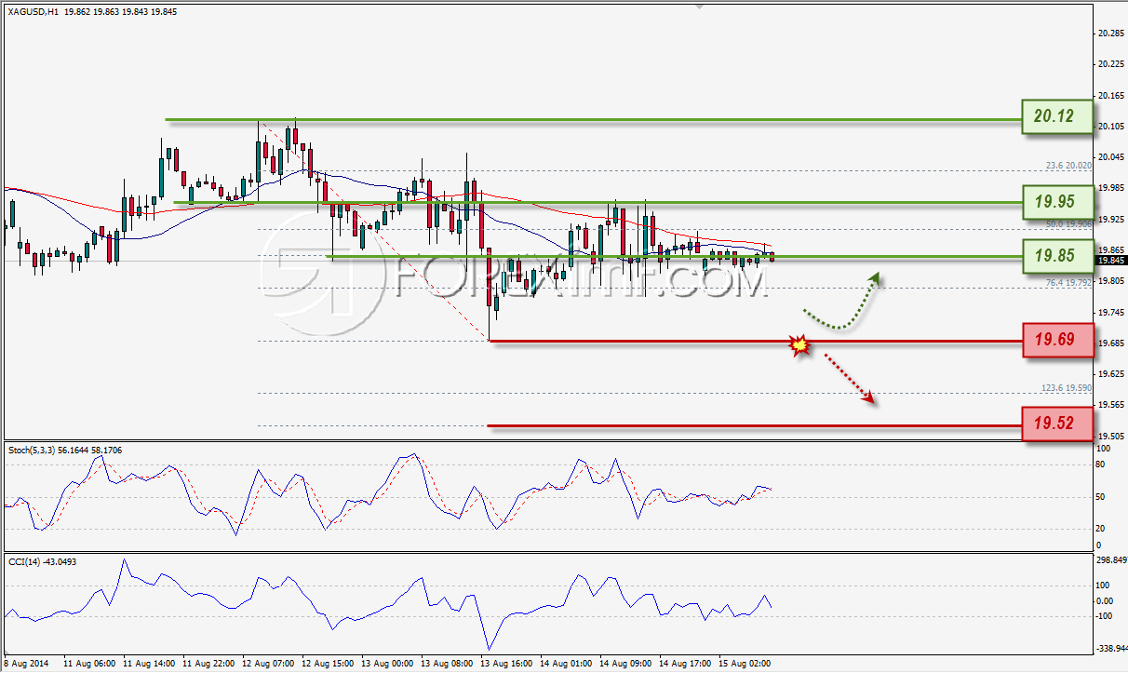The width and height of the screenshot is (1128, 673).
Task: Click the 123.6 Fibonacci level label
Action: coord(1066,387)
